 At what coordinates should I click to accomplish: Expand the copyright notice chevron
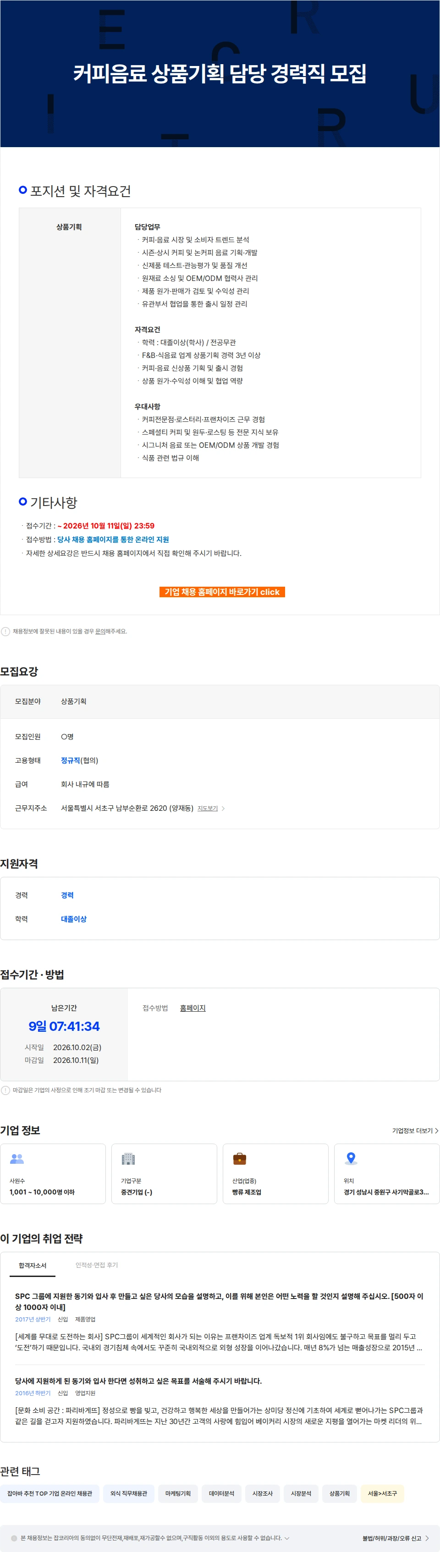tap(287, 1538)
